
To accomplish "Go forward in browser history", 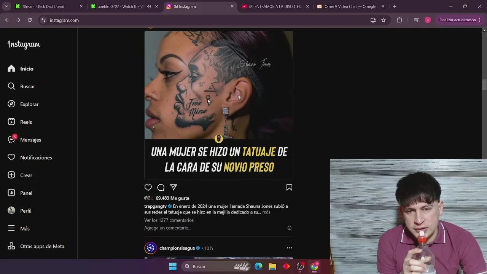I will click(x=18, y=20).
